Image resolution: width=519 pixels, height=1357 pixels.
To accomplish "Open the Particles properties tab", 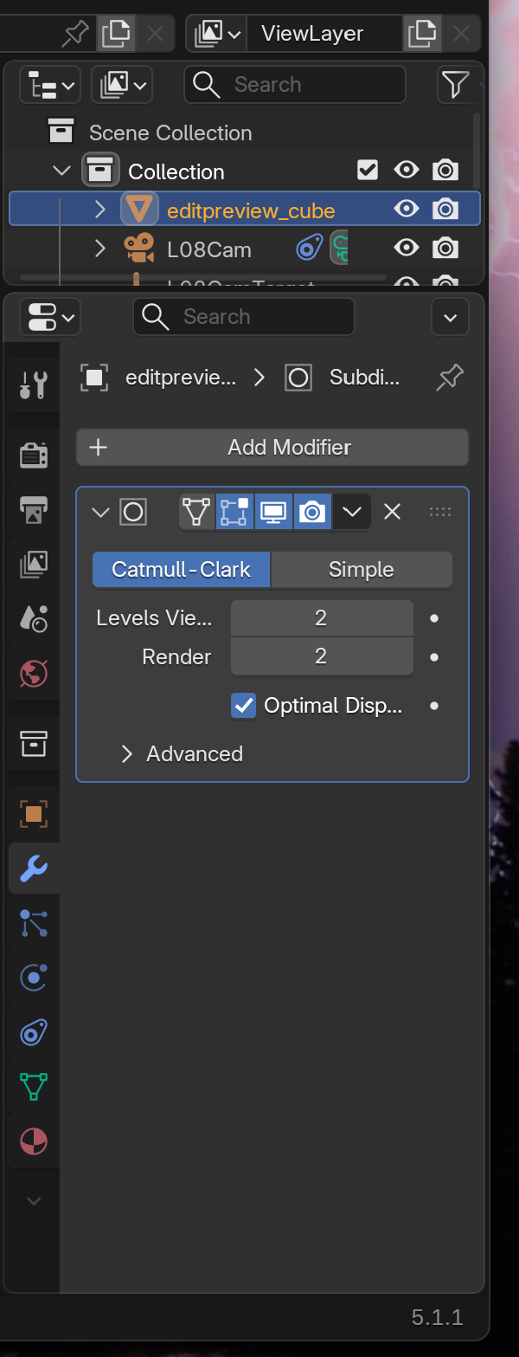I will click(34, 923).
